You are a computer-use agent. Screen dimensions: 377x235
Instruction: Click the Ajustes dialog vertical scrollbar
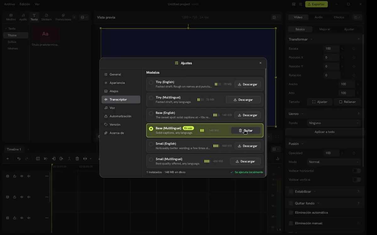(x=265, y=122)
